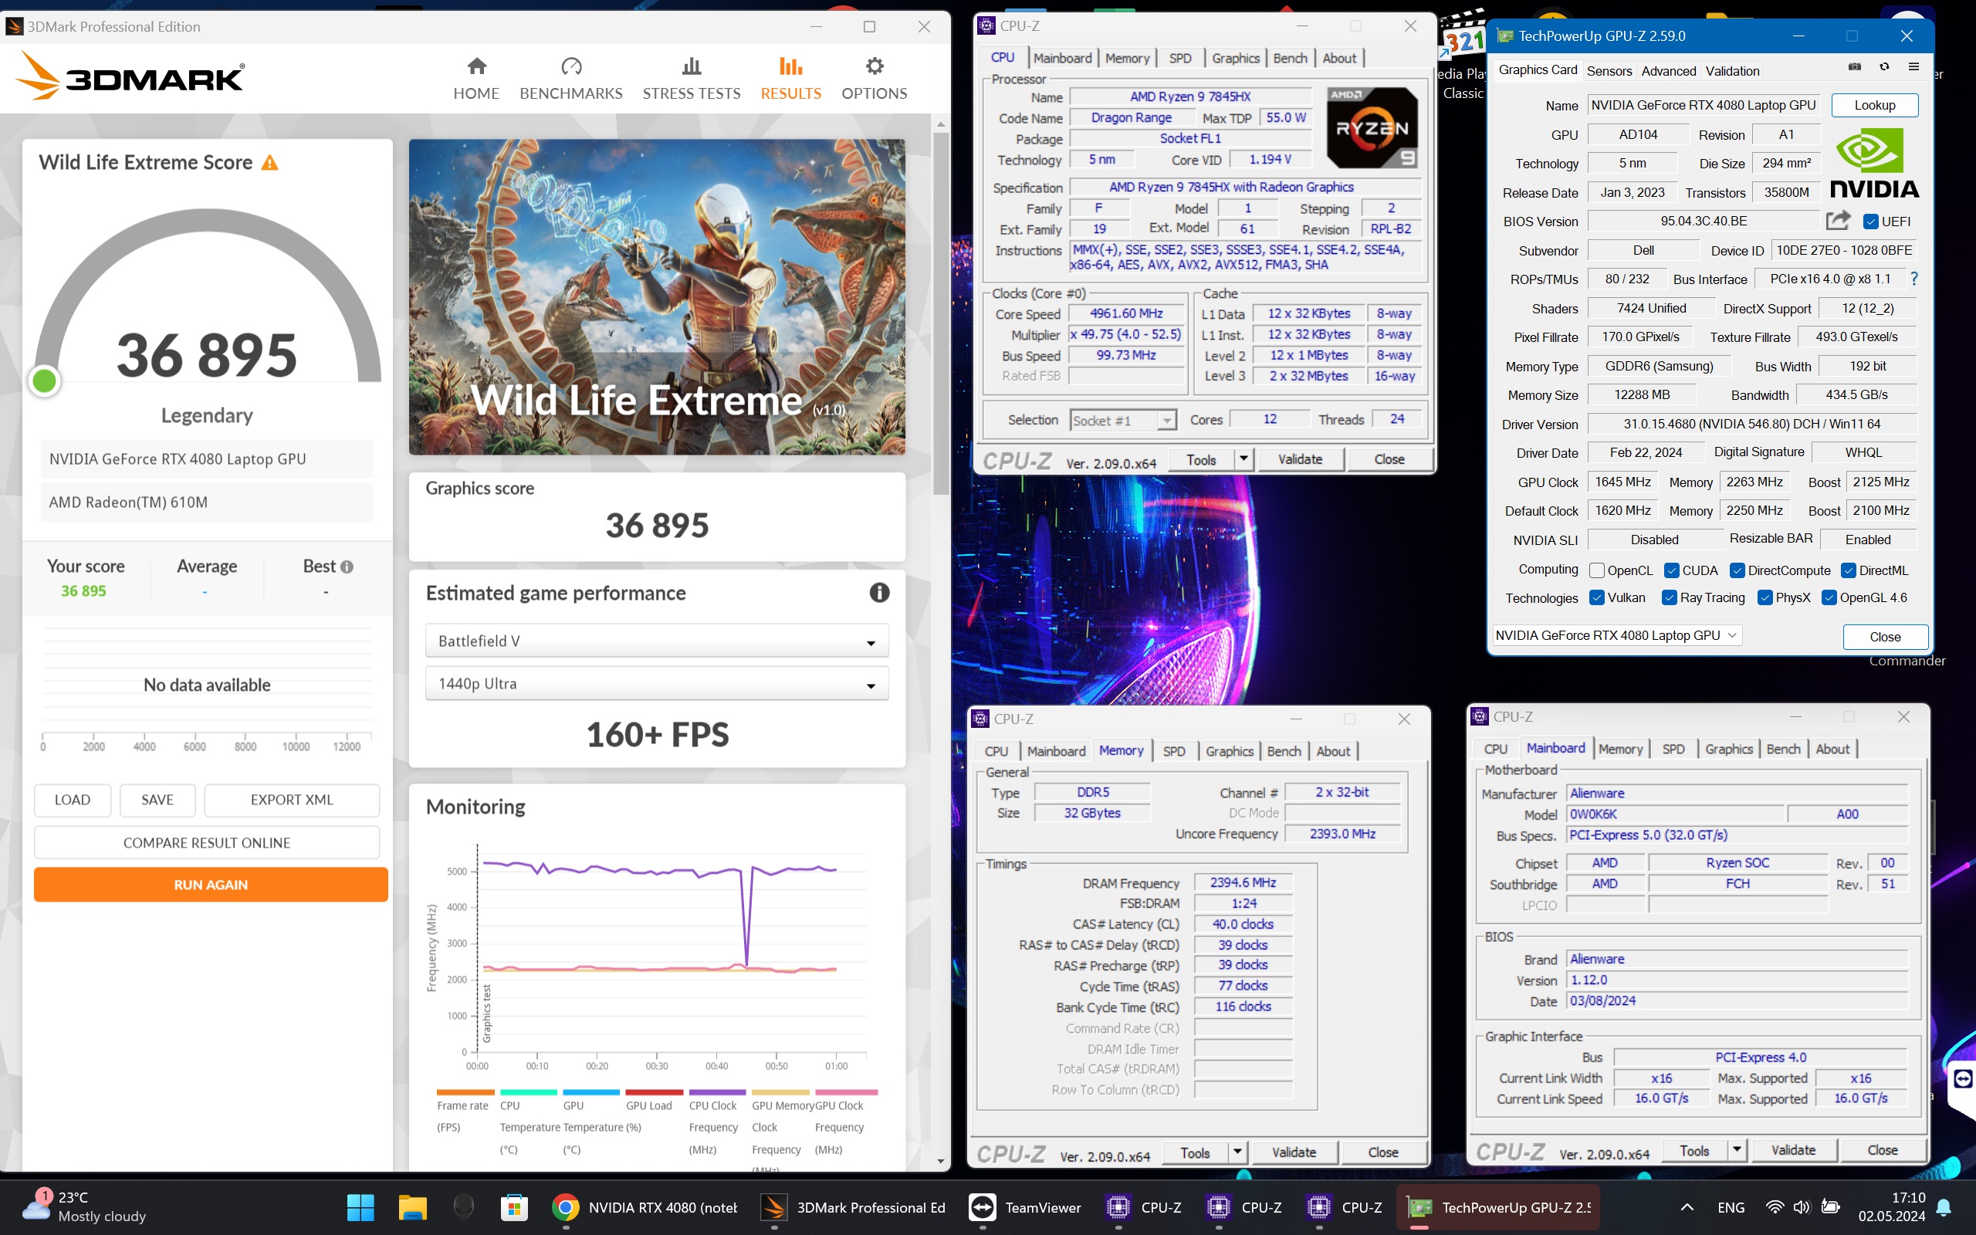Show hidden tray icons chevron
The height and width of the screenshot is (1235, 1976).
click(x=1687, y=1207)
